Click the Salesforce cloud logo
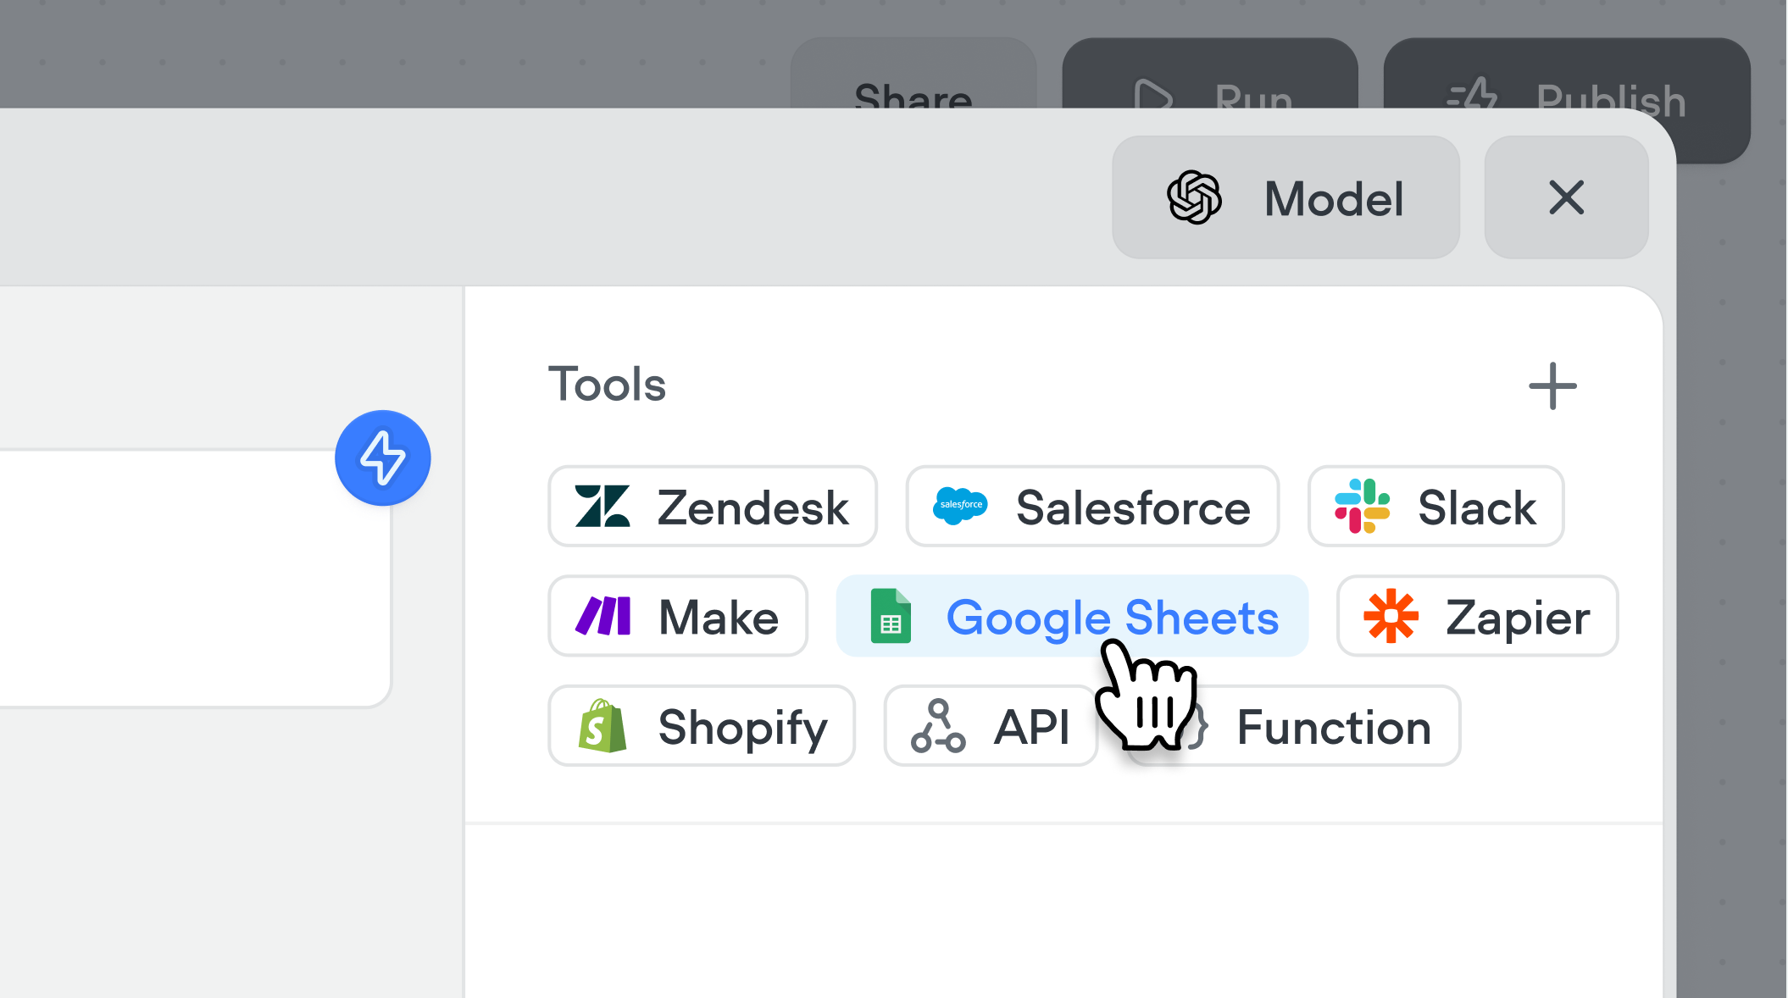 [x=960, y=507]
